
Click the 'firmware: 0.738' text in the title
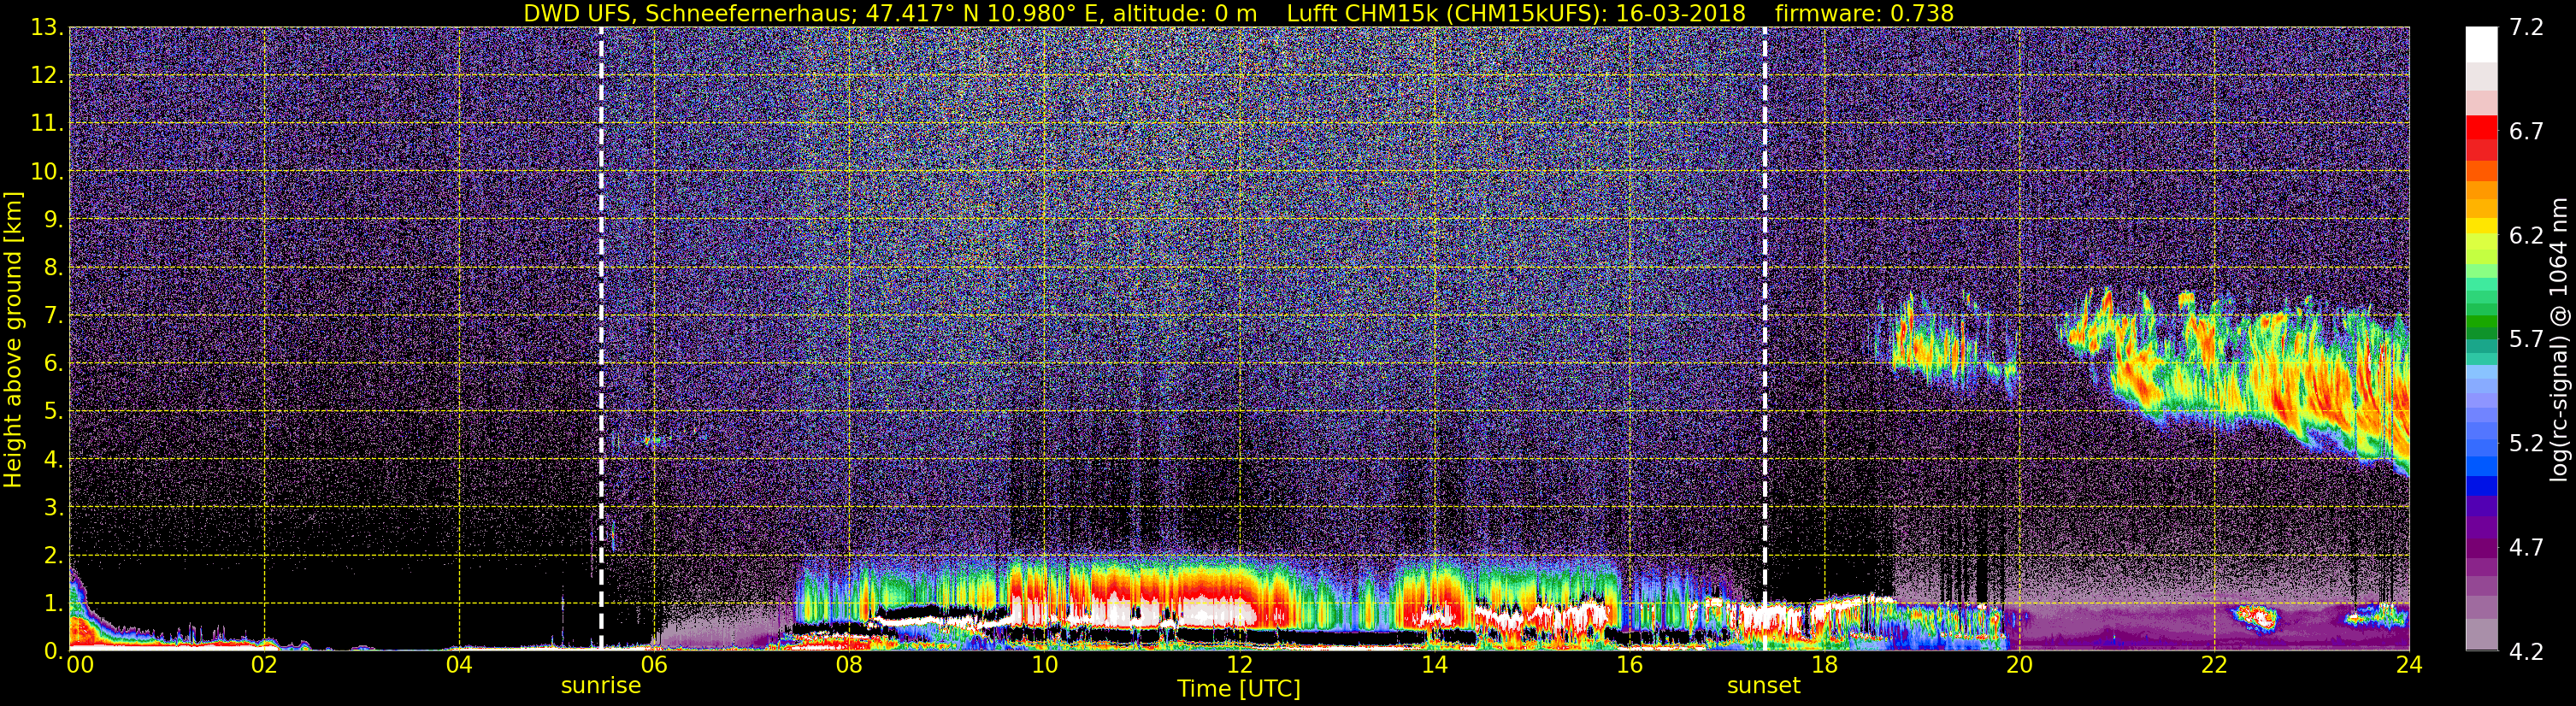click(x=1864, y=13)
